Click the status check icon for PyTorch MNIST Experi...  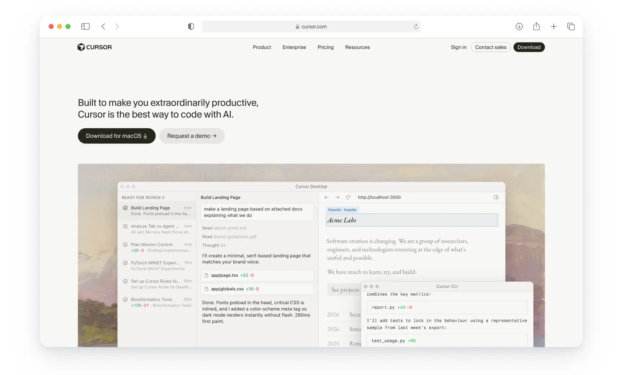coord(125,263)
